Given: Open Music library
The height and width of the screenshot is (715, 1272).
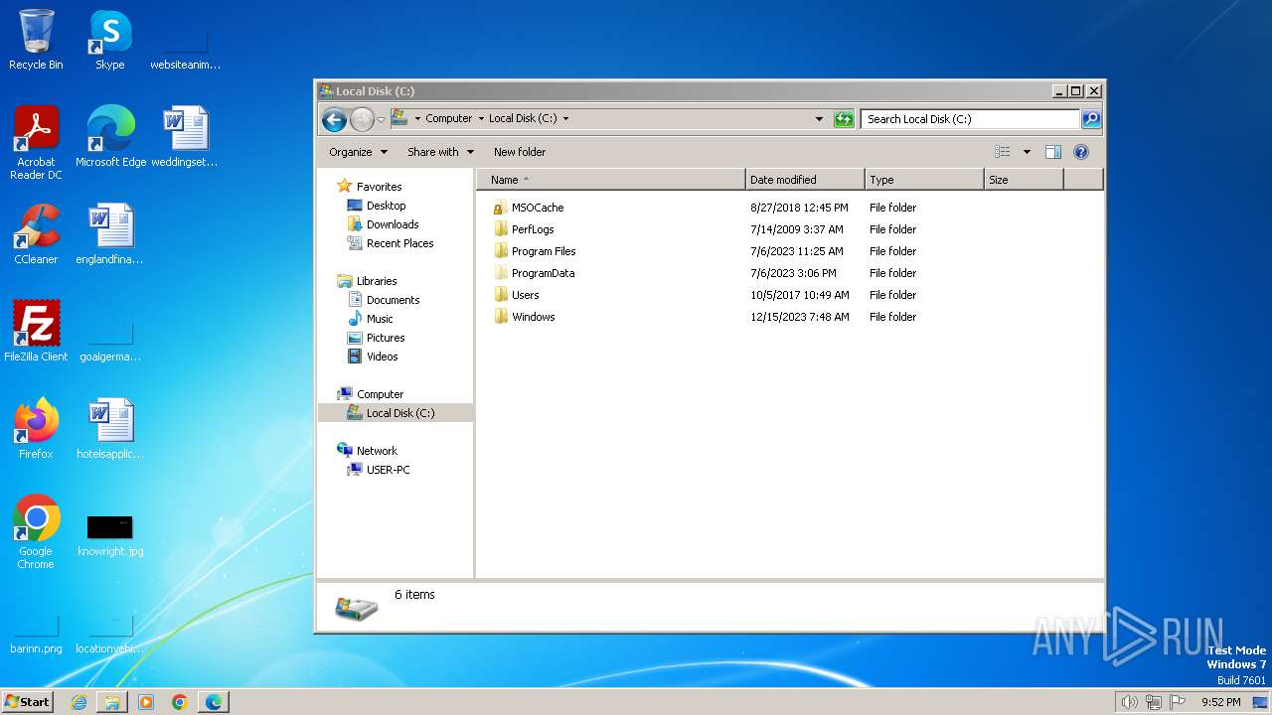Looking at the screenshot, I should (380, 319).
